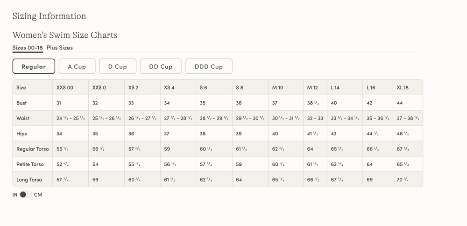
Task: Click the Regular Torso row label
Action: click(x=32, y=149)
